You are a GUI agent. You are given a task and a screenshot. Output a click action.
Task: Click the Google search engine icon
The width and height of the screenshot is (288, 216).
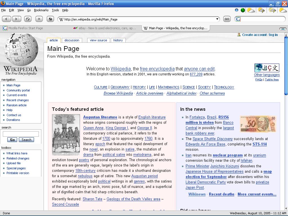[238, 19]
